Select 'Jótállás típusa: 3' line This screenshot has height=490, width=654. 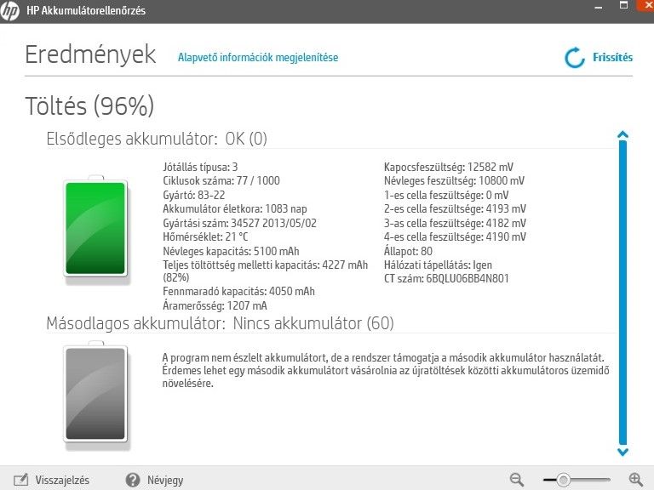click(200, 167)
